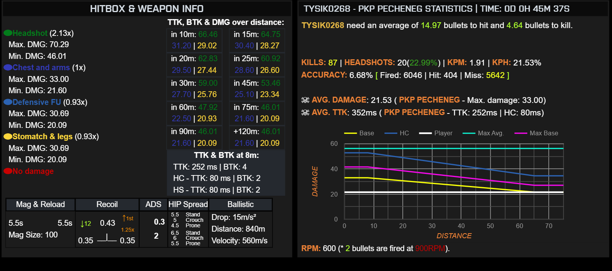Select the Ballistic column header
Screen dimensions: 612x271
click(240, 204)
